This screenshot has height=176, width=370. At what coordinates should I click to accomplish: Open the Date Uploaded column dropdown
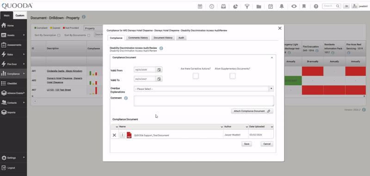pyautogui.click(x=272, y=127)
